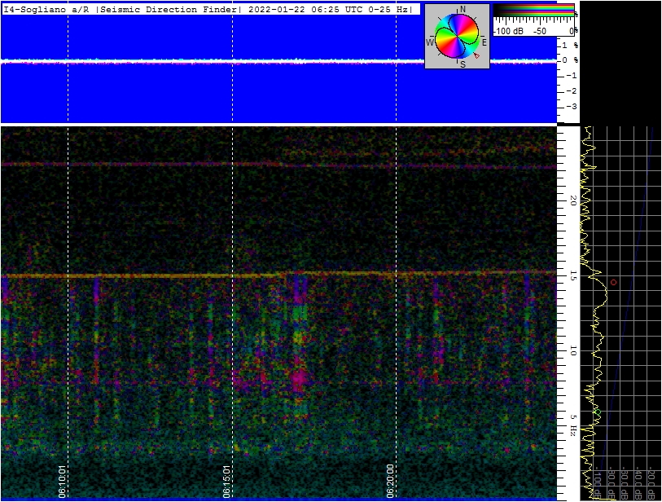662x502 pixels.
Task: Click the title text 'I4-Sogliano a/R'
Action: [x=47, y=10]
